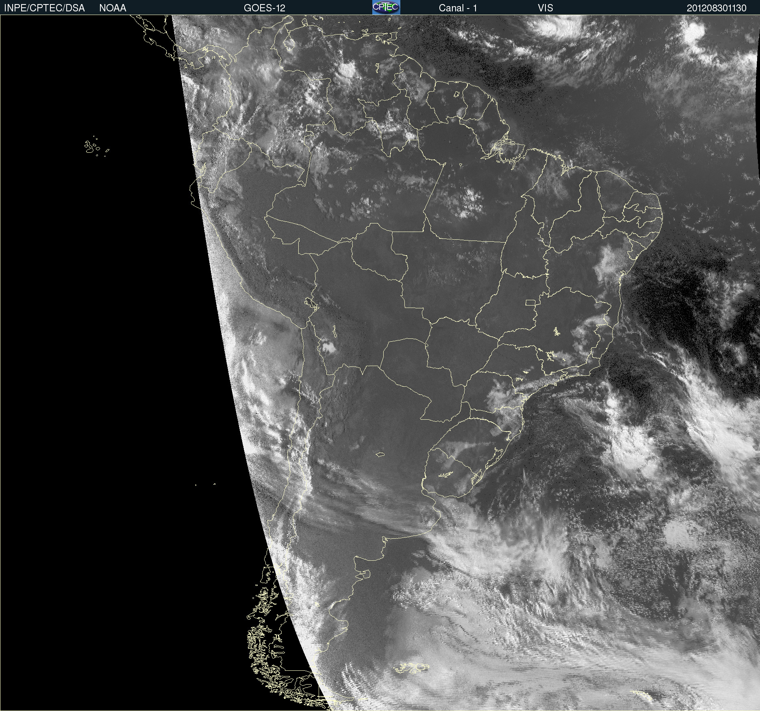Click the GOES-12 satellite label
This screenshot has height=711, width=760.
(265, 8)
